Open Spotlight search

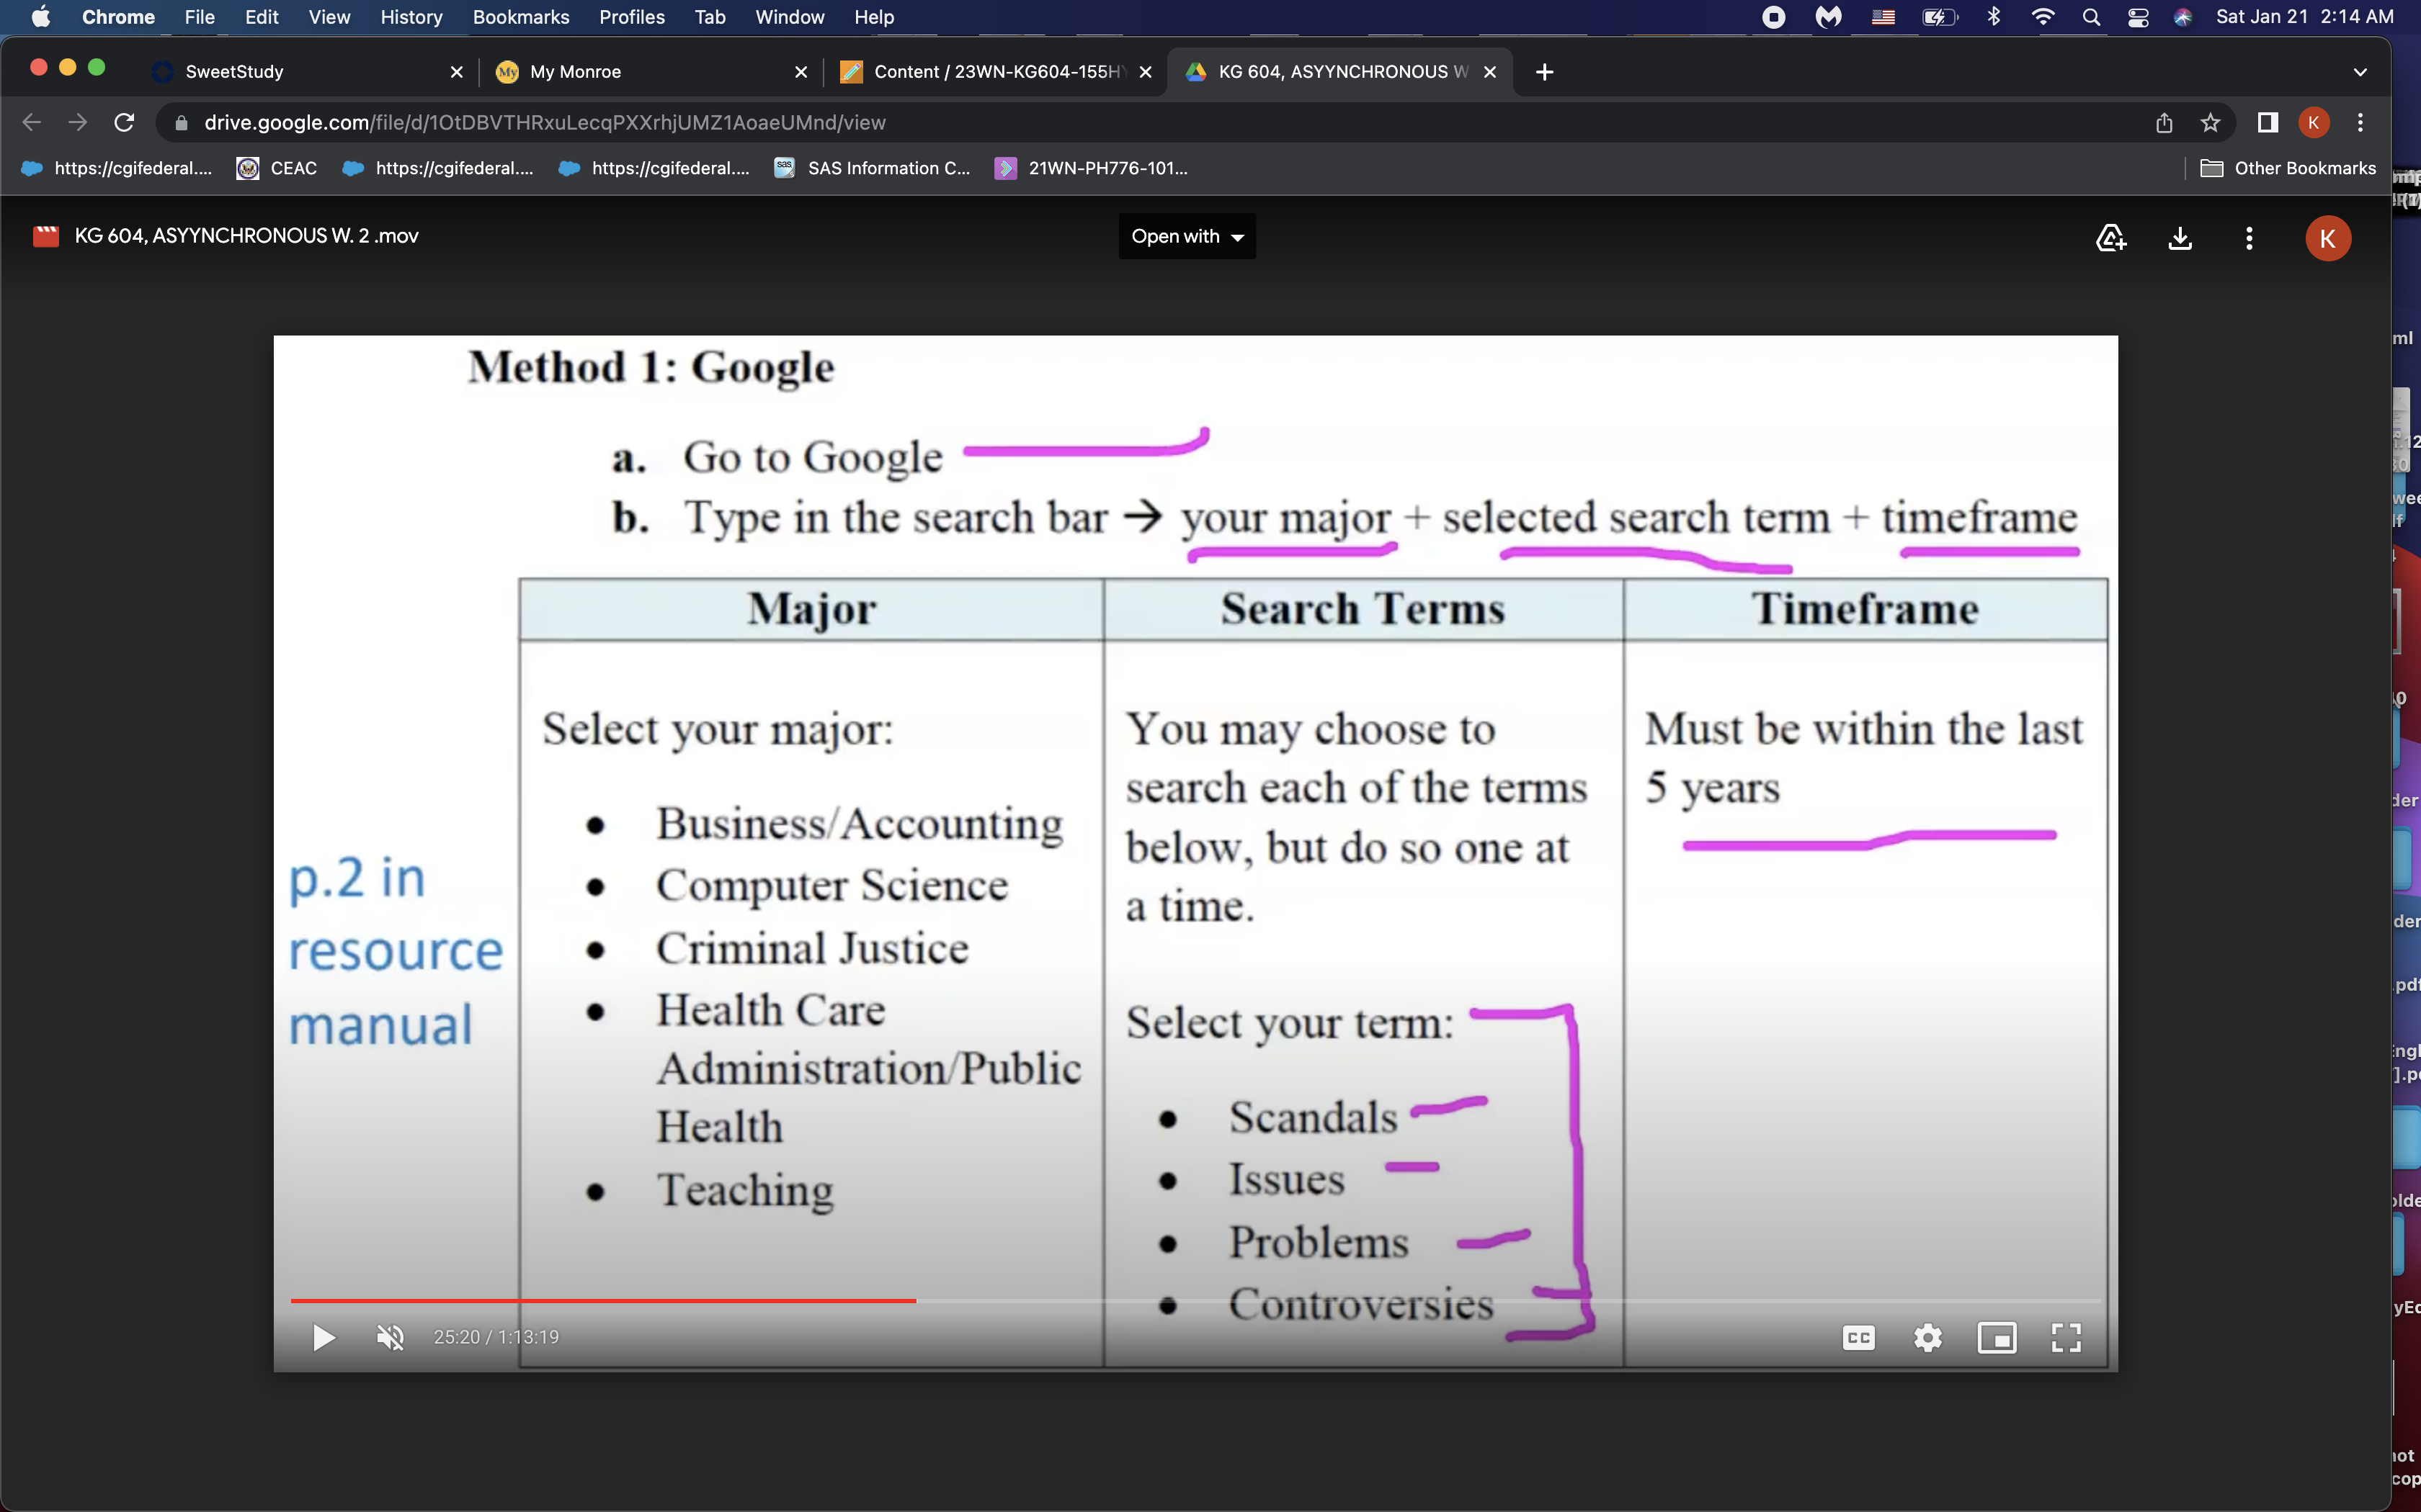(x=2091, y=17)
